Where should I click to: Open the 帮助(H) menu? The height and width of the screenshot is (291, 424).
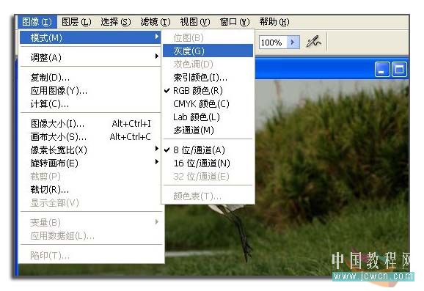tap(274, 22)
